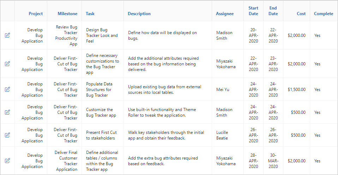Open edit icon for Design Bug Tracker Look row
This screenshot has height=175, width=338.
point(7,35)
